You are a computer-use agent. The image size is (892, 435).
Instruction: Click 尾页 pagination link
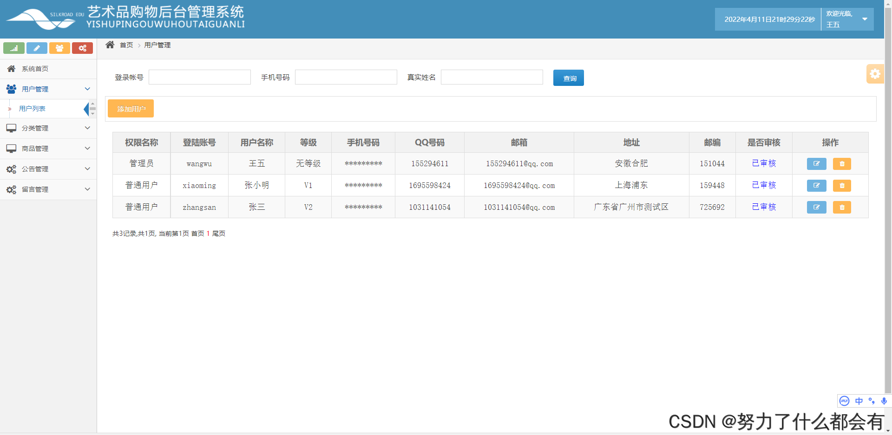219,234
